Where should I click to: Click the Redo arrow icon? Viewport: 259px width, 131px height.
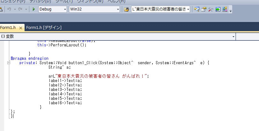(x=20, y=9)
